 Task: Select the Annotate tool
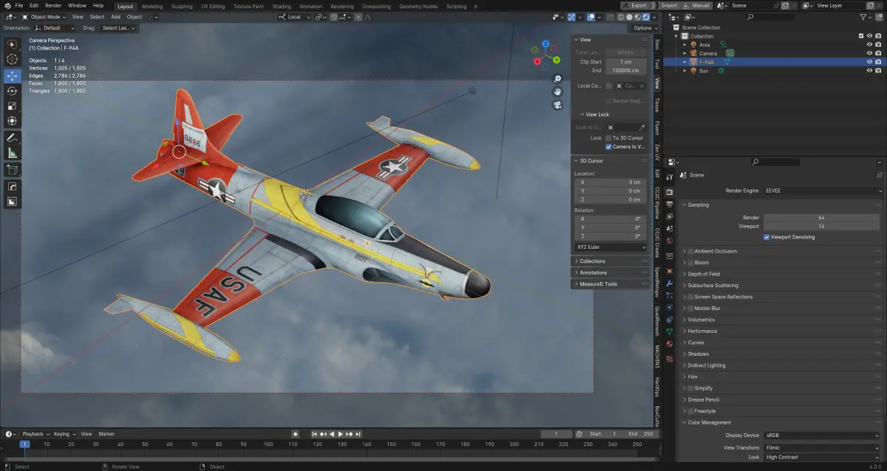tap(12, 138)
